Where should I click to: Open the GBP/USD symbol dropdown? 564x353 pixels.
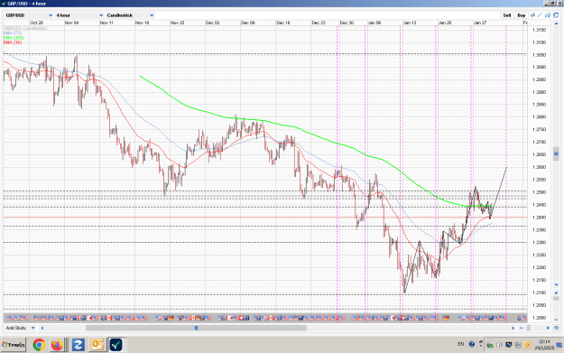click(29, 15)
